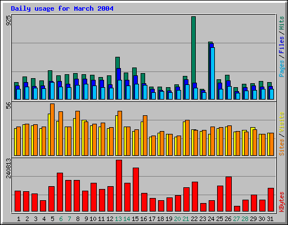Select the 'Pages' legend label
288x225 pixels.
click(281, 69)
